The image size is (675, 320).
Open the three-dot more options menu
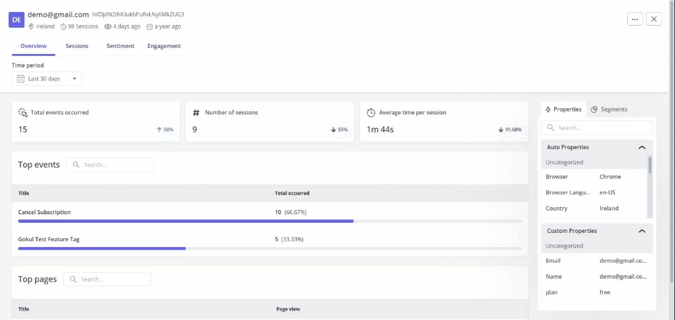(x=634, y=19)
